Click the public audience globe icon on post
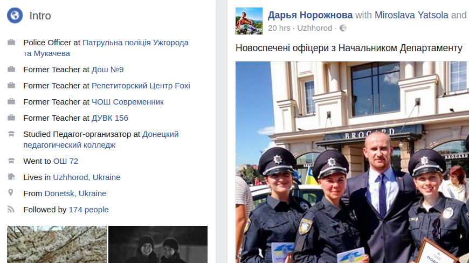This screenshot has height=263, width=469. coord(343,28)
